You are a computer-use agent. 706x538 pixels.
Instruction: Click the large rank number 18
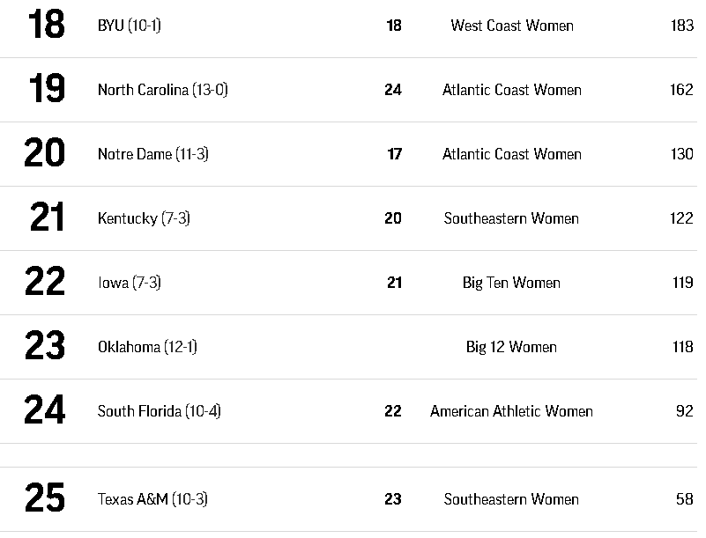[x=46, y=26]
